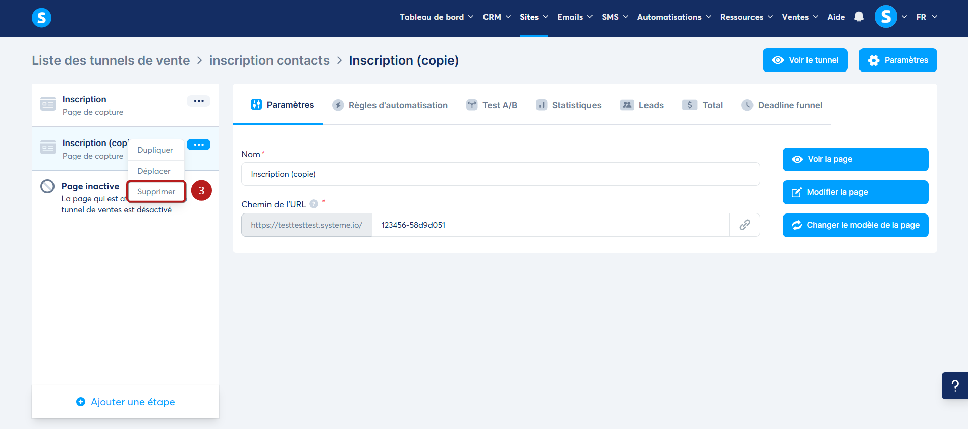Copy the page URL link icon

(x=745, y=225)
